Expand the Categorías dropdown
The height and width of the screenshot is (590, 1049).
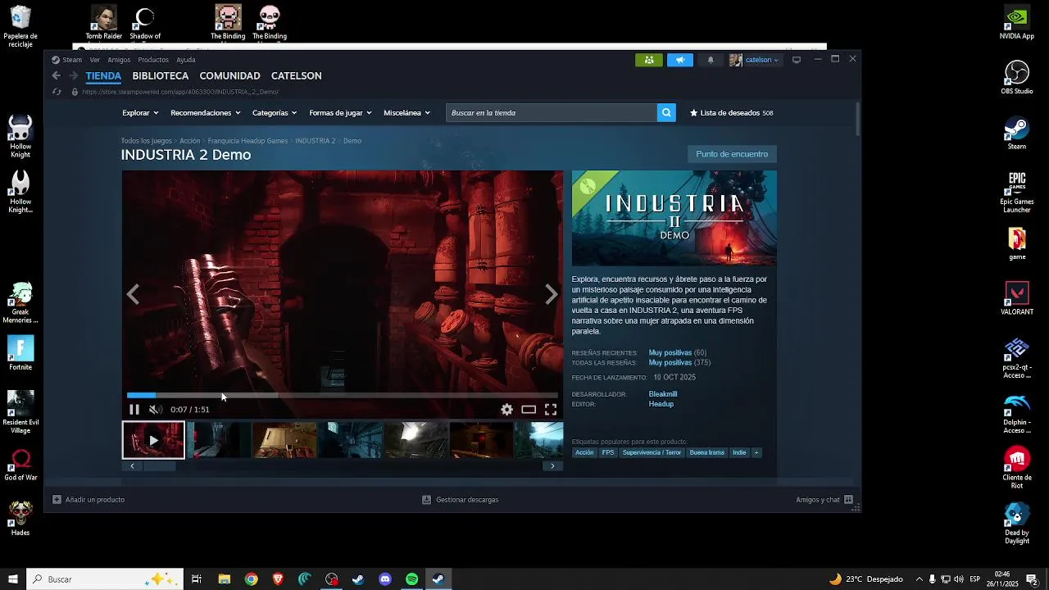275,113
